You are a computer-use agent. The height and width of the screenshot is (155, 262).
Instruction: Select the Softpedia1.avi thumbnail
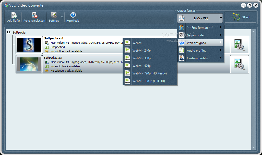pos(29,64)
